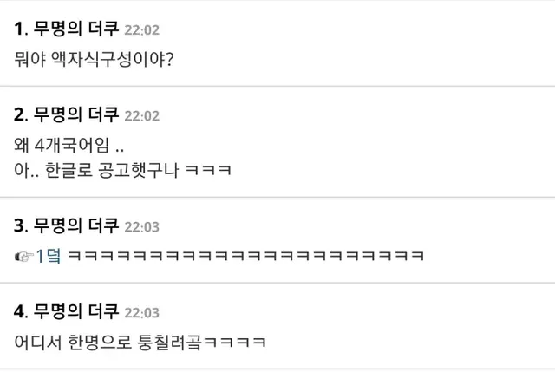Select comment number 4 label
The image size is (555, 372).
tap(21, 311)
